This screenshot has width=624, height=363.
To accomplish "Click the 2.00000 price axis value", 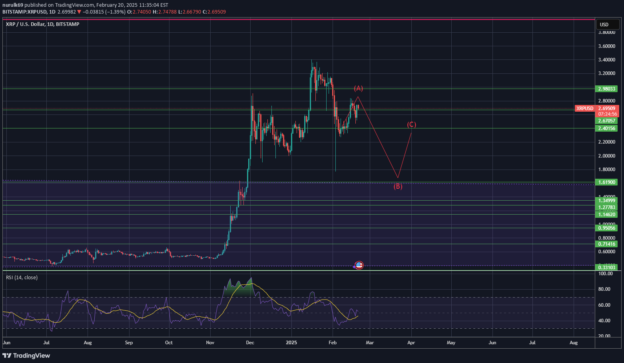I will click(607, 156).
